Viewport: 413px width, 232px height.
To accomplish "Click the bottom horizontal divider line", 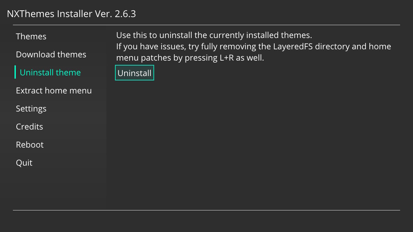I will coord(206,210).
